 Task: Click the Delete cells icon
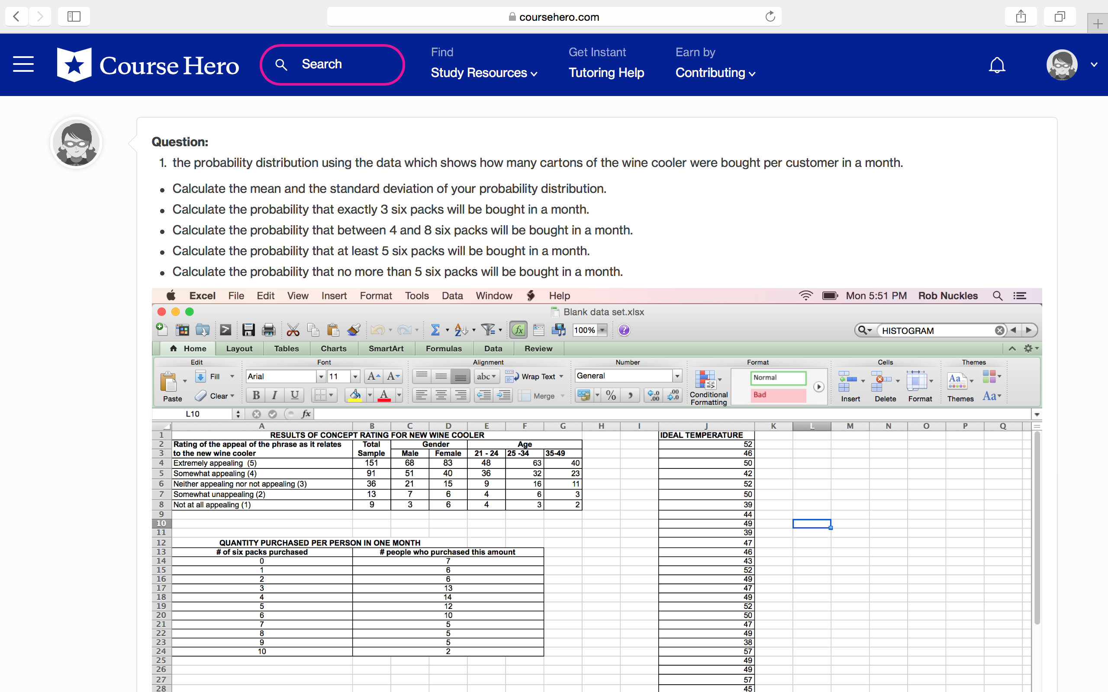(x=881, y=381)
